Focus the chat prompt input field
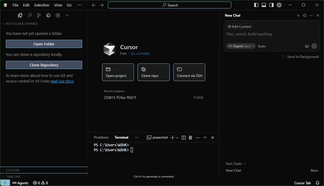Viewport: 324px width, 186px height. point(271,34)
